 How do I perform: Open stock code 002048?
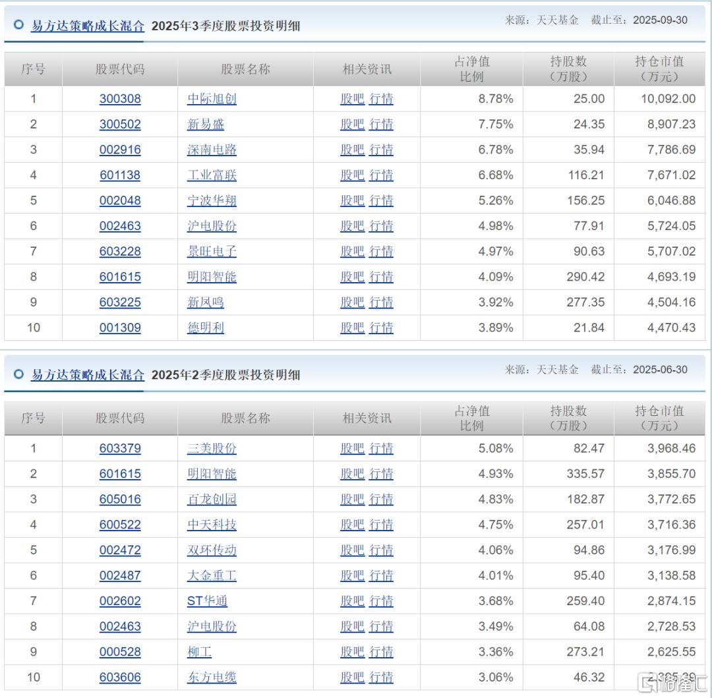pos(120,200)
